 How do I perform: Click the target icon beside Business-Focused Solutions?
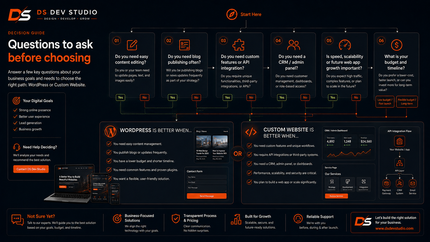point(117,219)
